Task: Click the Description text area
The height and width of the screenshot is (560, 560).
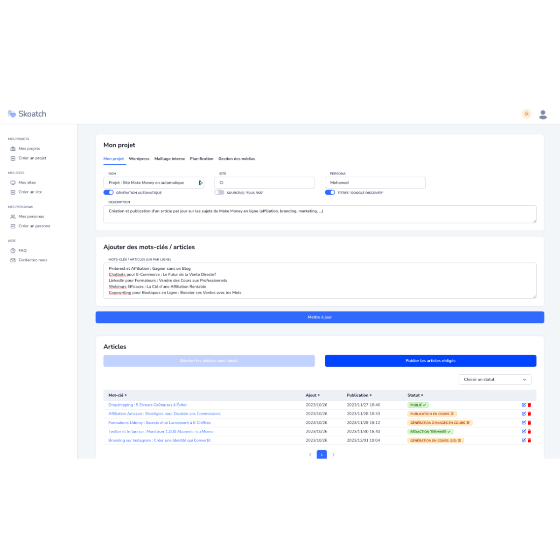Action: tap(320, 214)
